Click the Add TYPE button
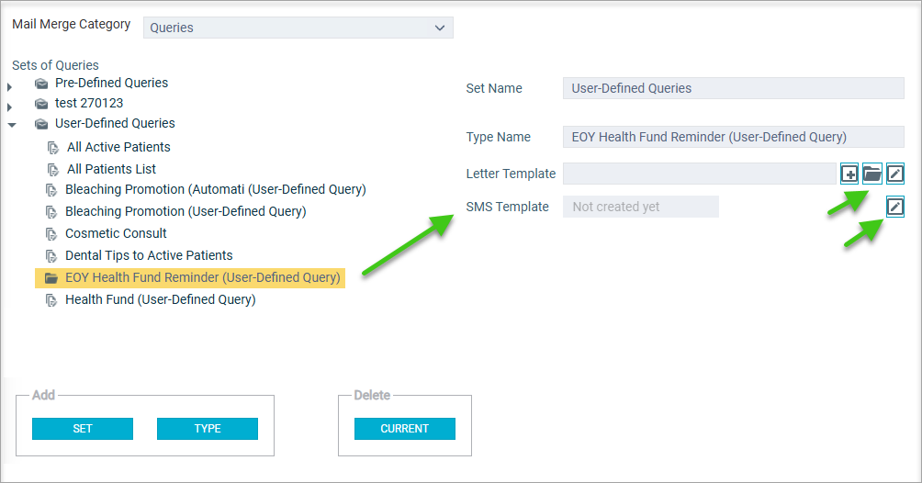This screenshot has width=922, height=483. (208, 429)
